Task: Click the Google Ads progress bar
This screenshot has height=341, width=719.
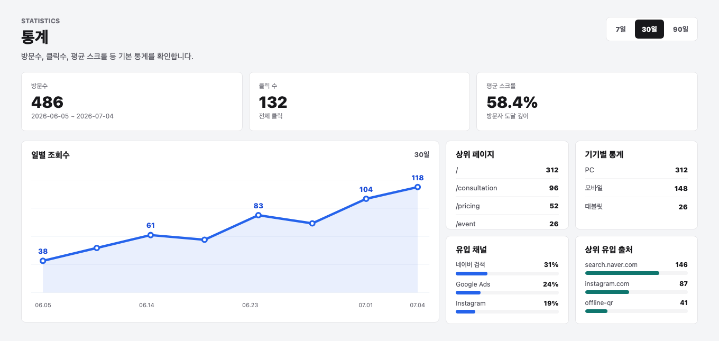Action: 507,292
